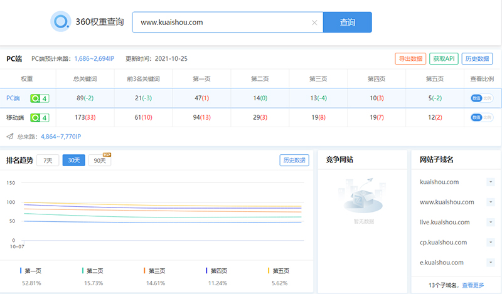The height and width of the screenshot is (294, 502).
Task: Click the 4,864~7,770IP total traffic value
Action: tap(61, 137)
